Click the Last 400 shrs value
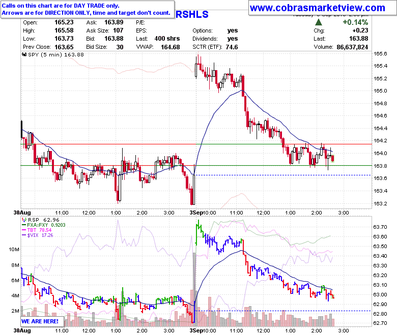This screenshot has width=397, height=335. point(167,39)
